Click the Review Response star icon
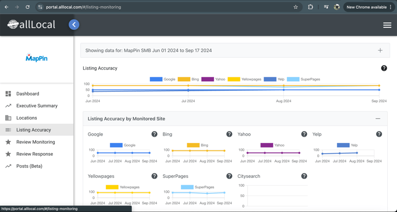This screenshot has height=212, width=397. point(8,154)
